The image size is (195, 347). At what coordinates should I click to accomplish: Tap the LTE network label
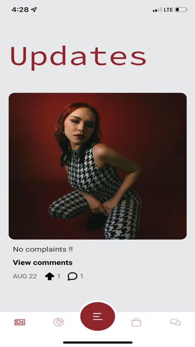pos(168,10)
